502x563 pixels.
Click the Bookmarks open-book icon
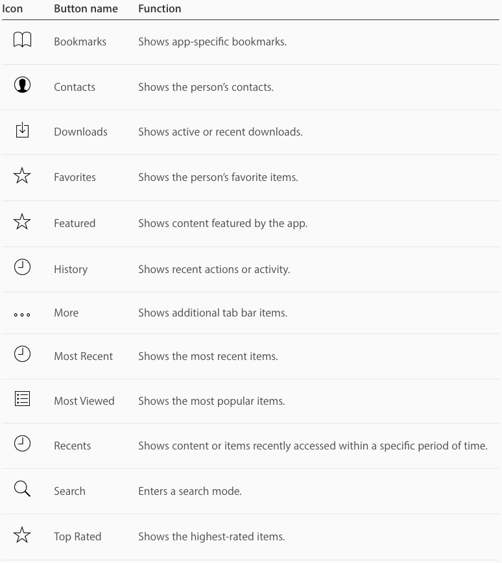pos(22,40)
